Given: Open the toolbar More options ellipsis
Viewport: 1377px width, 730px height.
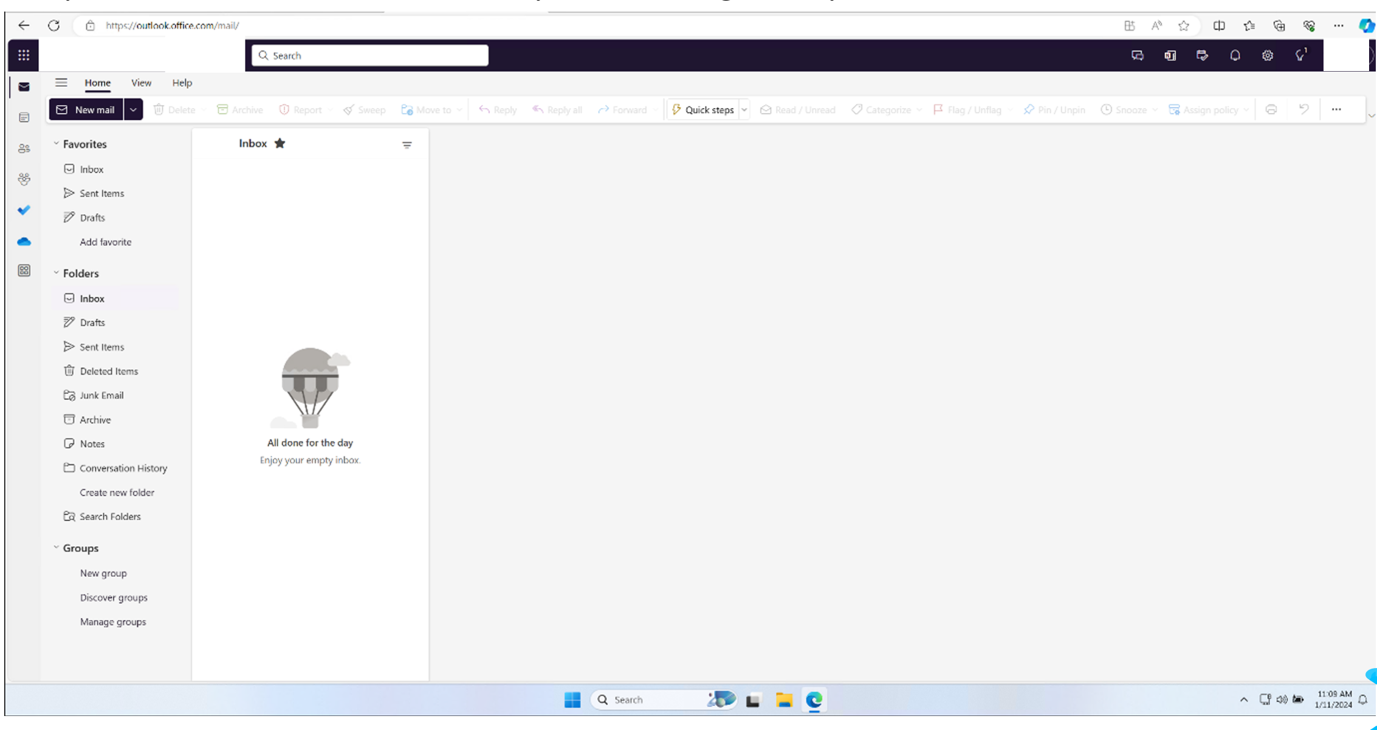Looking at the screenshot, I should pos(1336,109).
